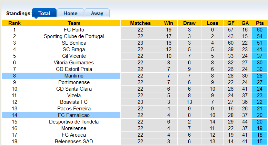
Task: Click the highlighted Maritimo row
Action: click(74, 76)
